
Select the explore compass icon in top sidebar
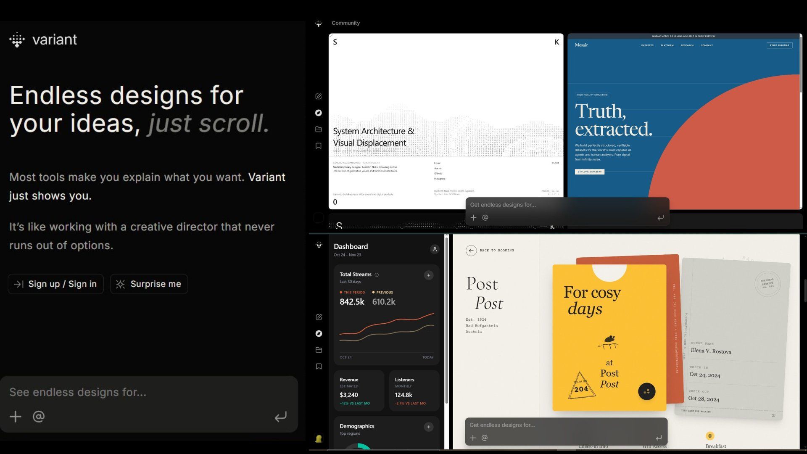319,113
